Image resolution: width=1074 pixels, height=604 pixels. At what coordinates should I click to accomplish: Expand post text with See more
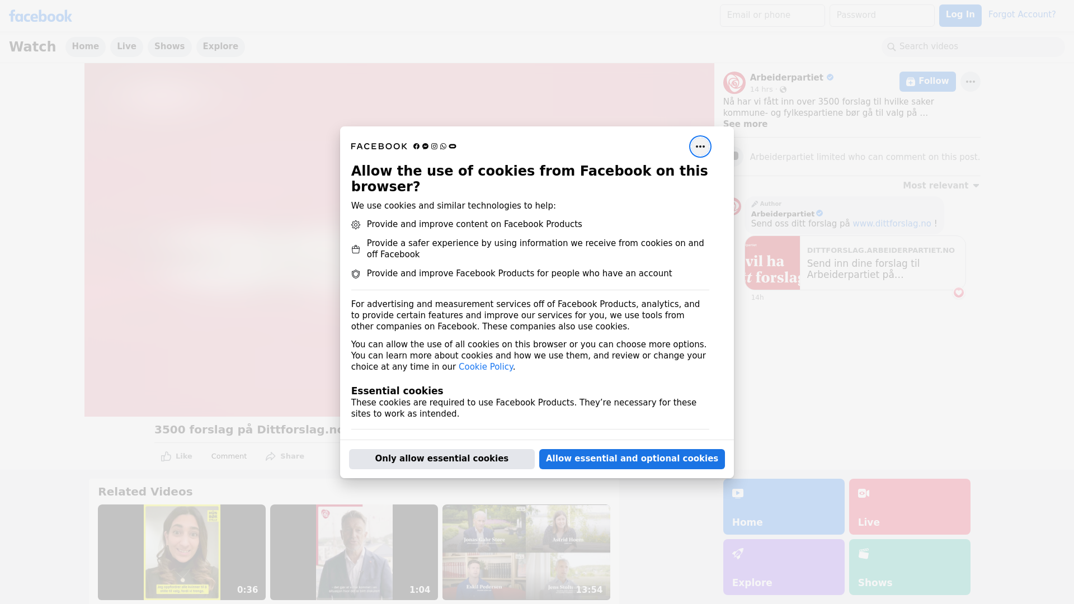point(745,124)
